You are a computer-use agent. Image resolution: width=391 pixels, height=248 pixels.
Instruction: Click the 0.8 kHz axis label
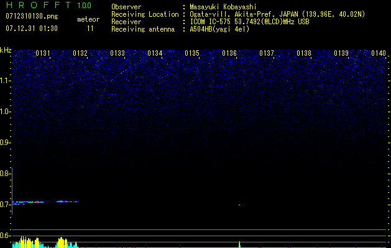point(4,174)
